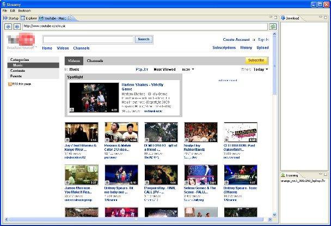Minimize the Download panel
Viewport: 331px width, 226px height.
click(321, 17)
